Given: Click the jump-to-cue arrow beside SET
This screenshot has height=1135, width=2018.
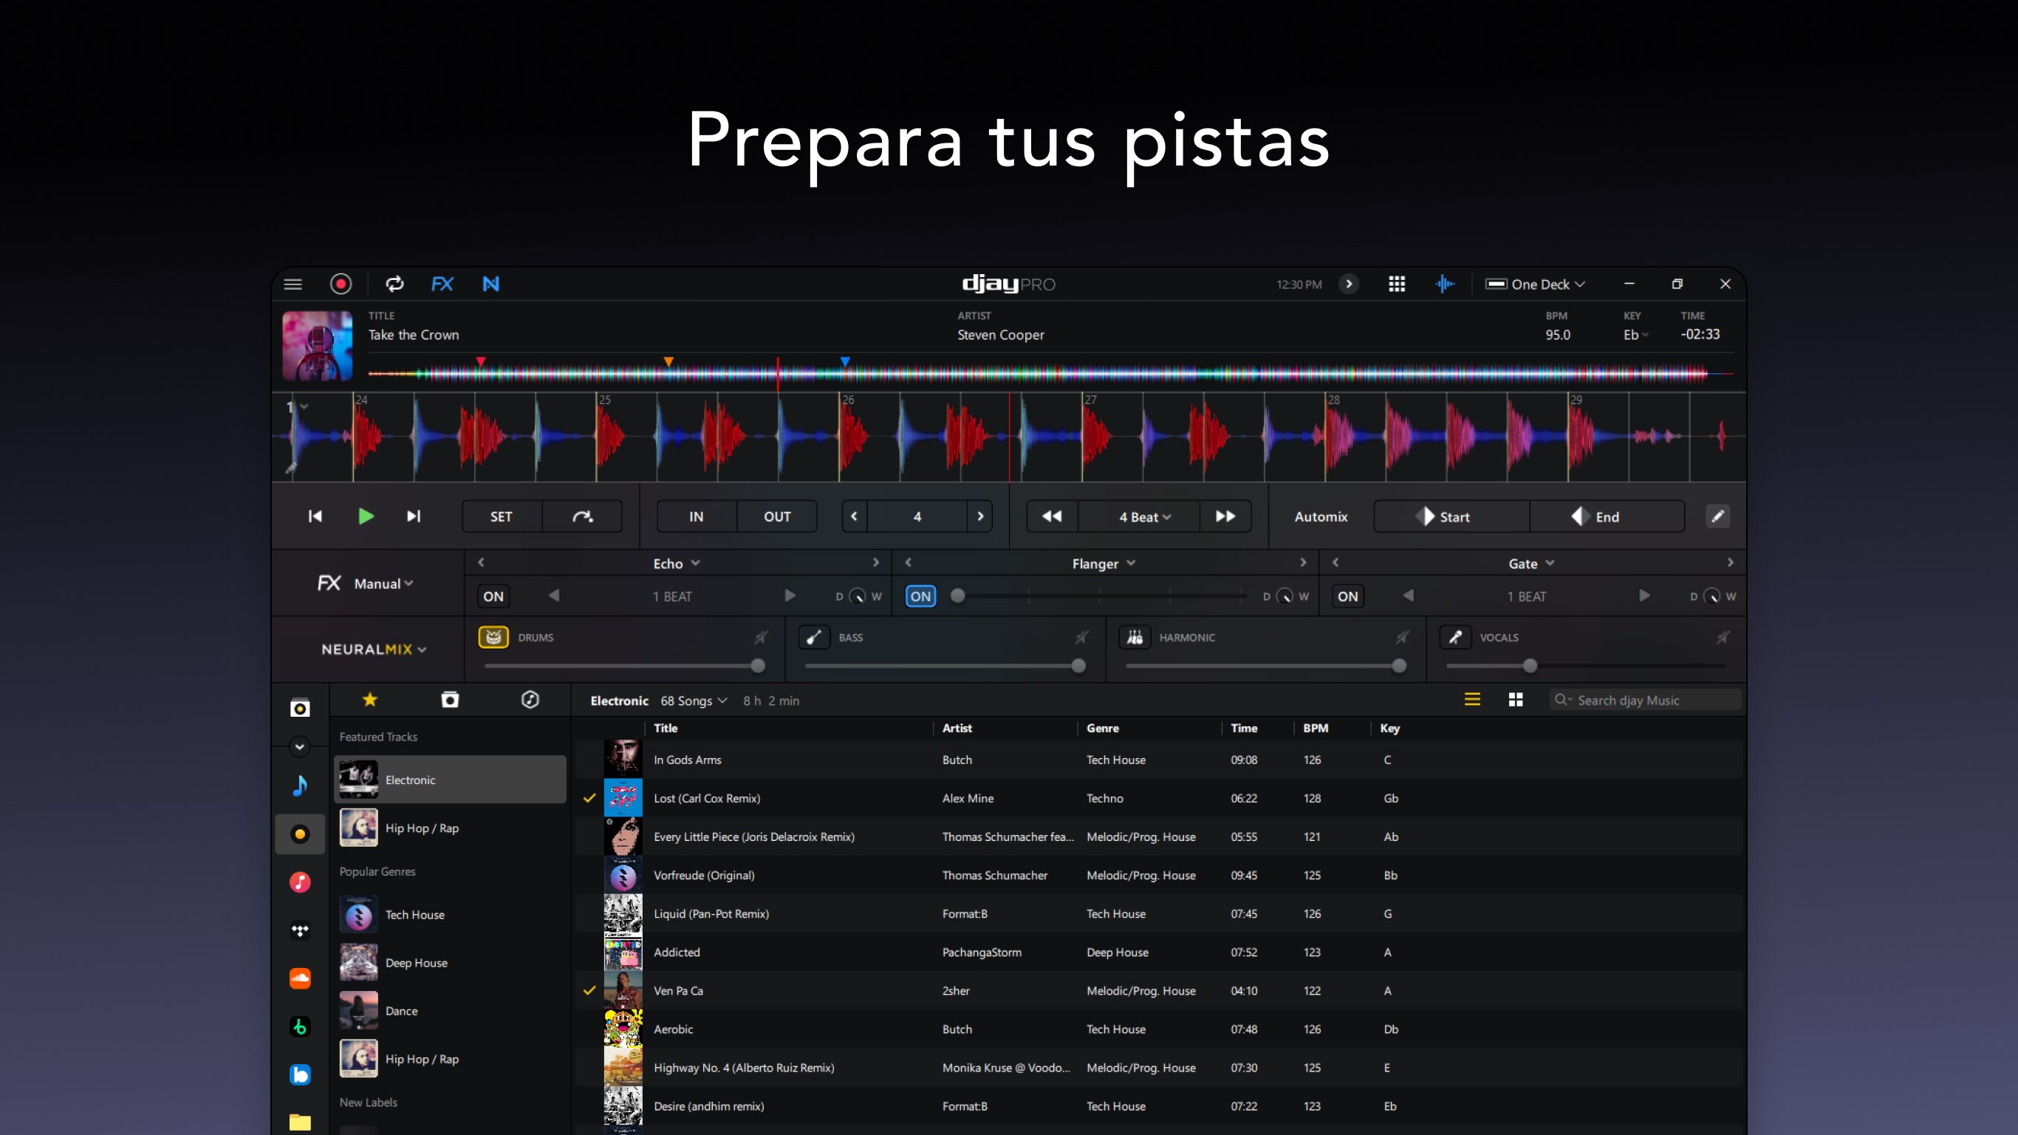Looking at the screenshot, I should (x=582, y=516).
